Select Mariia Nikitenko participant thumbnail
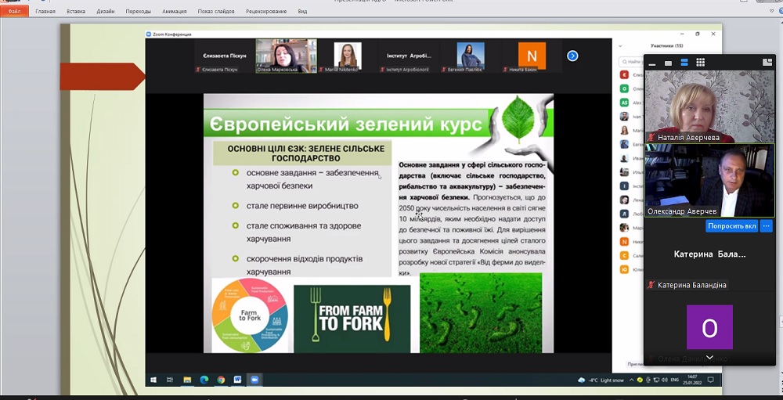Image resolution: width=783 pixels, height=400 pixels. [x=348, y=56]
